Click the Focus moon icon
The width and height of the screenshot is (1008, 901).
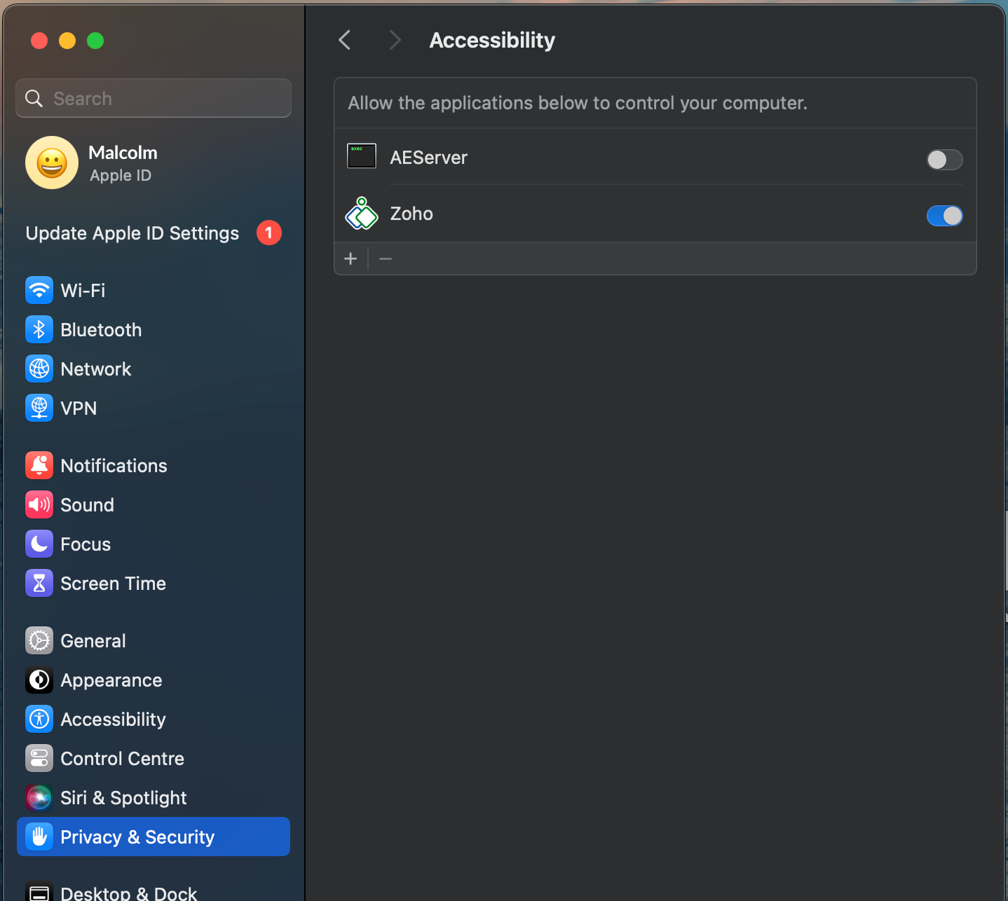pyautogui.click(x=39, y=544)
